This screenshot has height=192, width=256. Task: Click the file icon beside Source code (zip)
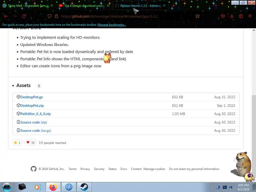tap(18, 122)
